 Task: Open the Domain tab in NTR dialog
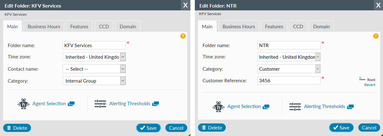(321, 27)
